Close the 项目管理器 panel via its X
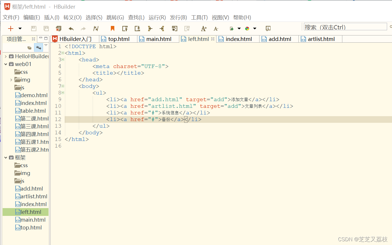The height and width of the screenshot is (245, 392). pos(33,39)
